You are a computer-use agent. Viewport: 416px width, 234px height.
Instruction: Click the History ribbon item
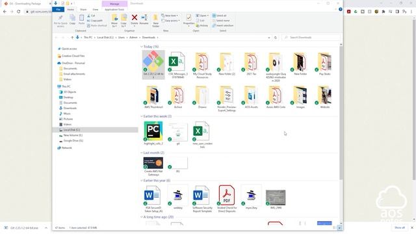click(x=202, y=25)
